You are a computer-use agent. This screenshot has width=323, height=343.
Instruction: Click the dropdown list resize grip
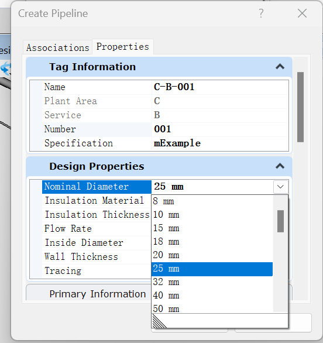pos(159,321)
